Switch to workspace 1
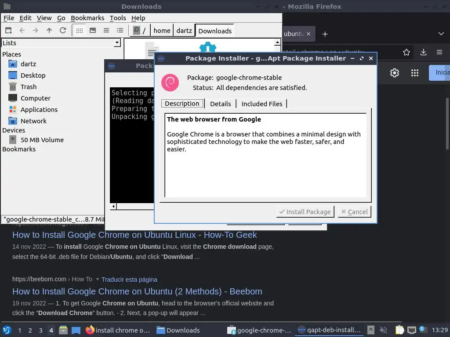The width and height of the screenshot is (450, 337). pyautogui.click(x=19, y=330)
